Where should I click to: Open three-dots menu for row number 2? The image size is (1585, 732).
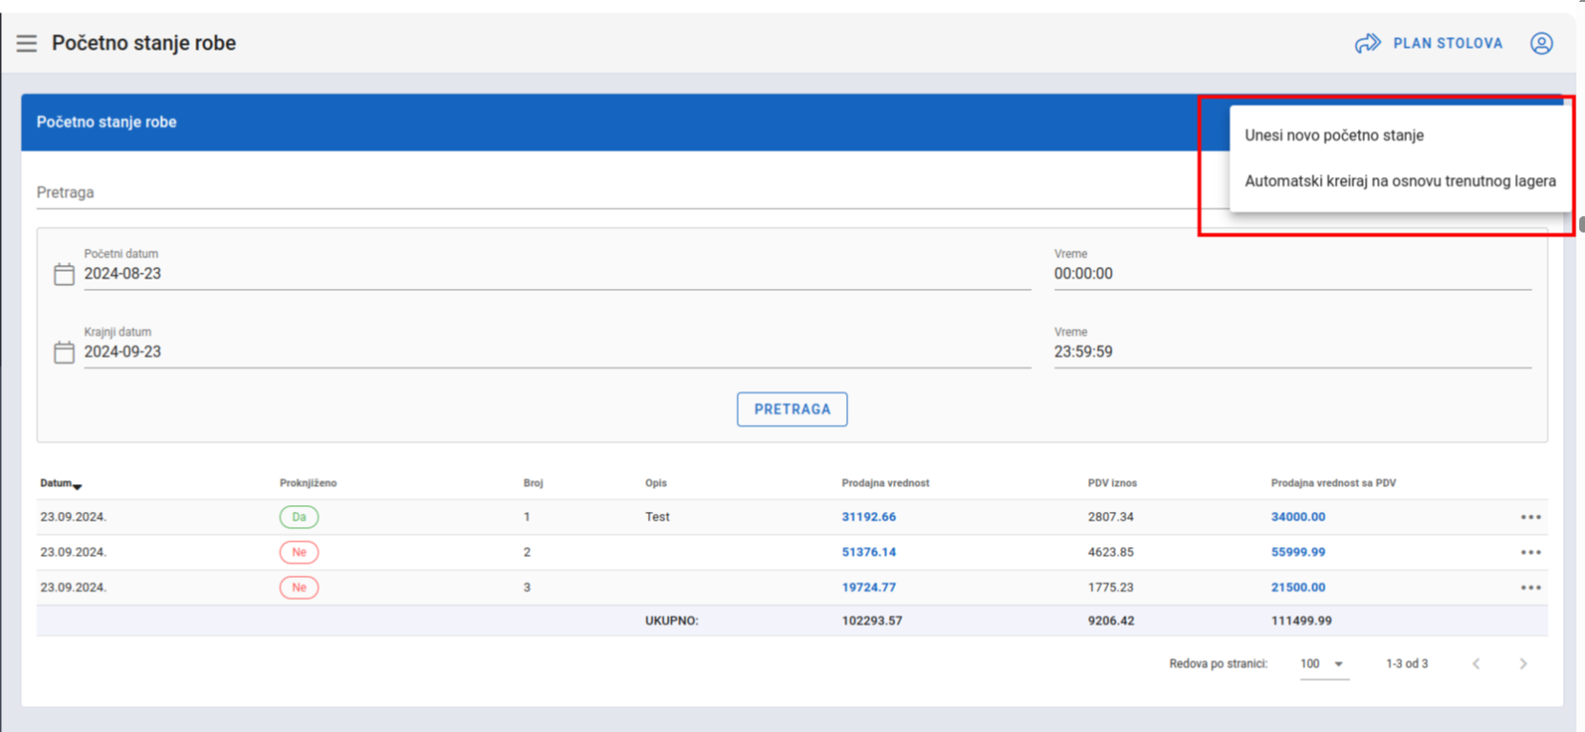(1530, 552)
